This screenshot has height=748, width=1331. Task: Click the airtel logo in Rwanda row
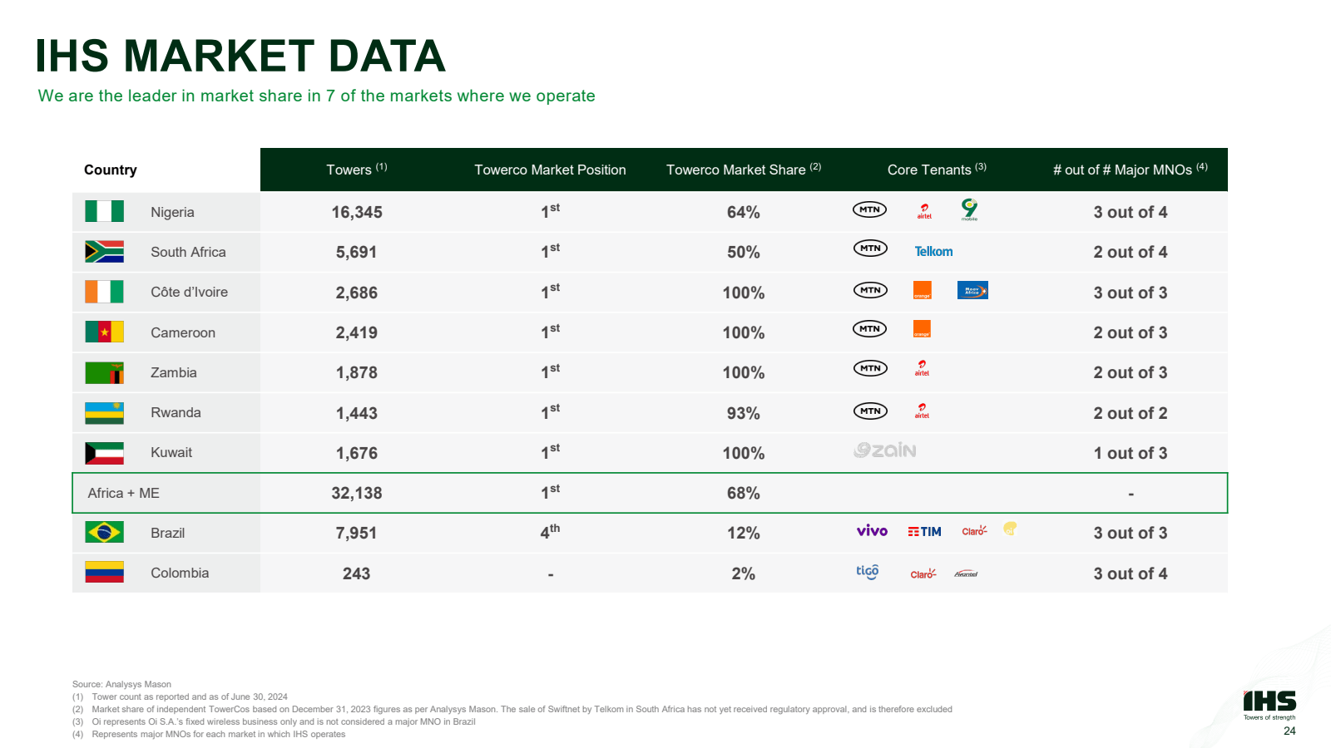pyautogui.click(x=922, y=411)
